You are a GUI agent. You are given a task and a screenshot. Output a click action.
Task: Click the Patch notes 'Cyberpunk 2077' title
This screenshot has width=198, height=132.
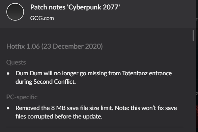75,7
